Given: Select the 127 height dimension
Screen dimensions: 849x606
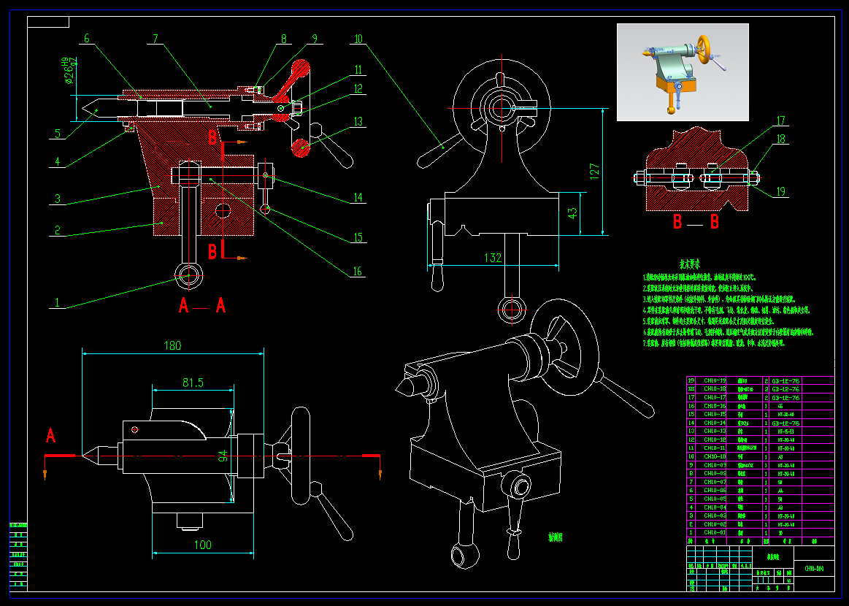Looking at the screenshot, I should 594,172.
